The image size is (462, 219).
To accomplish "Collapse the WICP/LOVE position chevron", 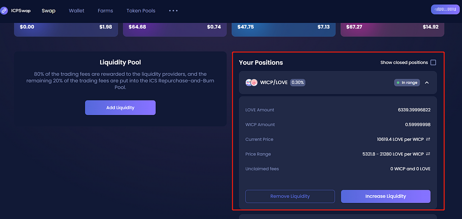I will [x=427, y=83].
